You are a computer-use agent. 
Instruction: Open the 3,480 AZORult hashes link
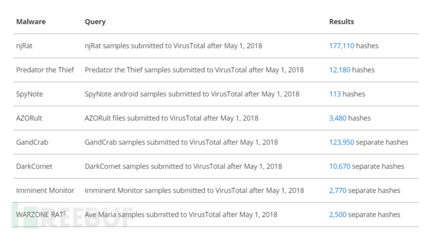[338, 118]
